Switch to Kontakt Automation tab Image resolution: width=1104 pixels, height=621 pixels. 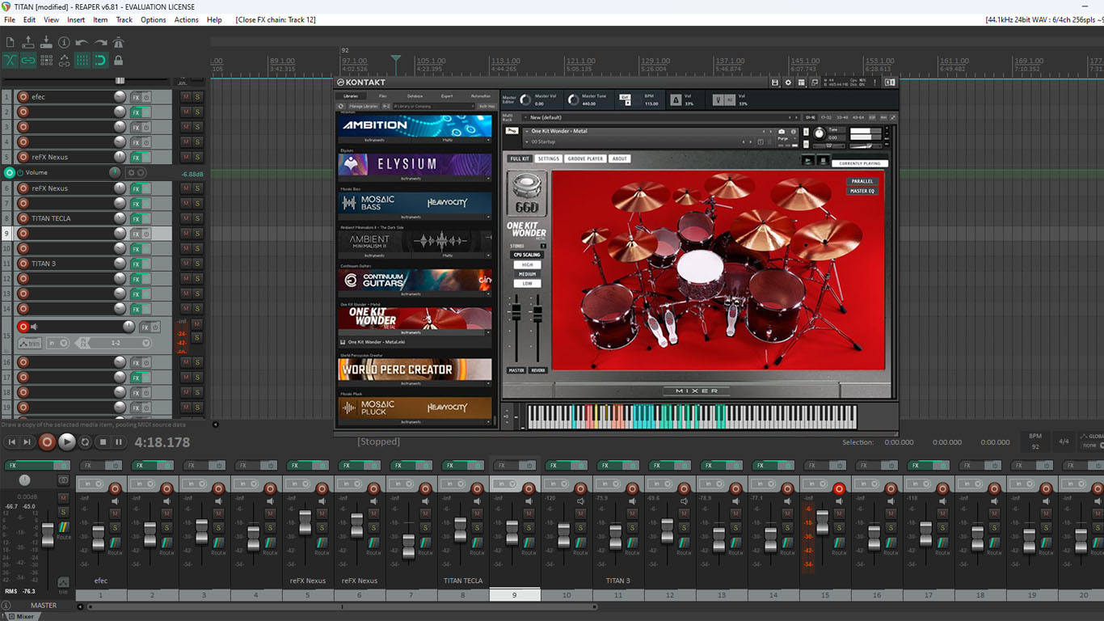tap(481, 96)
